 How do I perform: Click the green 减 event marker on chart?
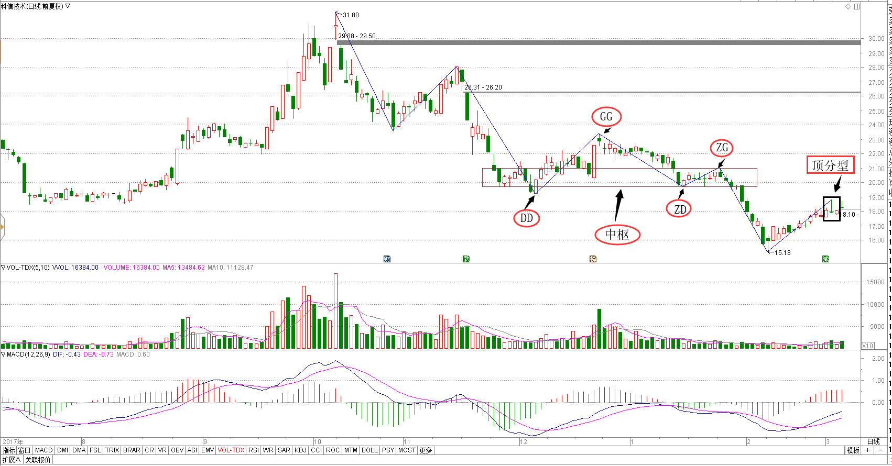[825, 259]
